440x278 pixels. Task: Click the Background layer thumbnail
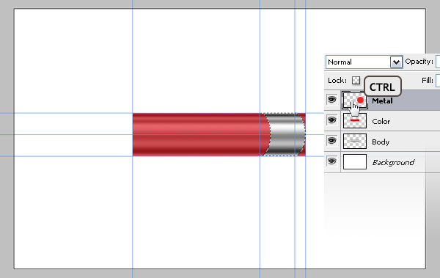(x=355, y=162)
